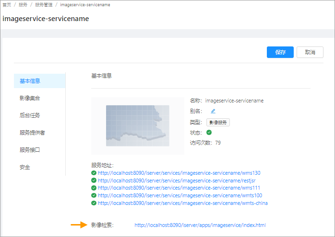Open the 后台任务 sidebar tab
Image resolution: width=335 pixels, height=237 pixels.
(x=30, y=115)
